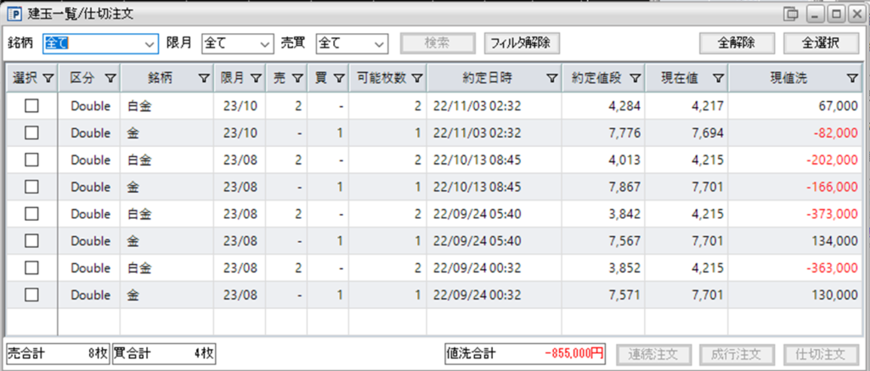Click the filter icon on 選択 column
The height and width of the screenshot is (371, 870).
tap(48, 79)
